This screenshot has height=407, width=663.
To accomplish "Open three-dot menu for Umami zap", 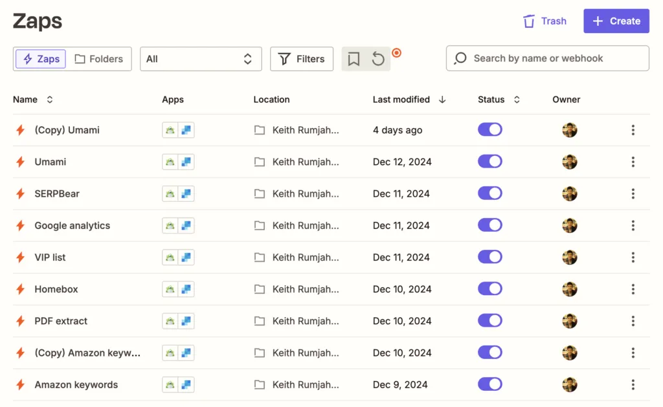I will click(633, 162).
